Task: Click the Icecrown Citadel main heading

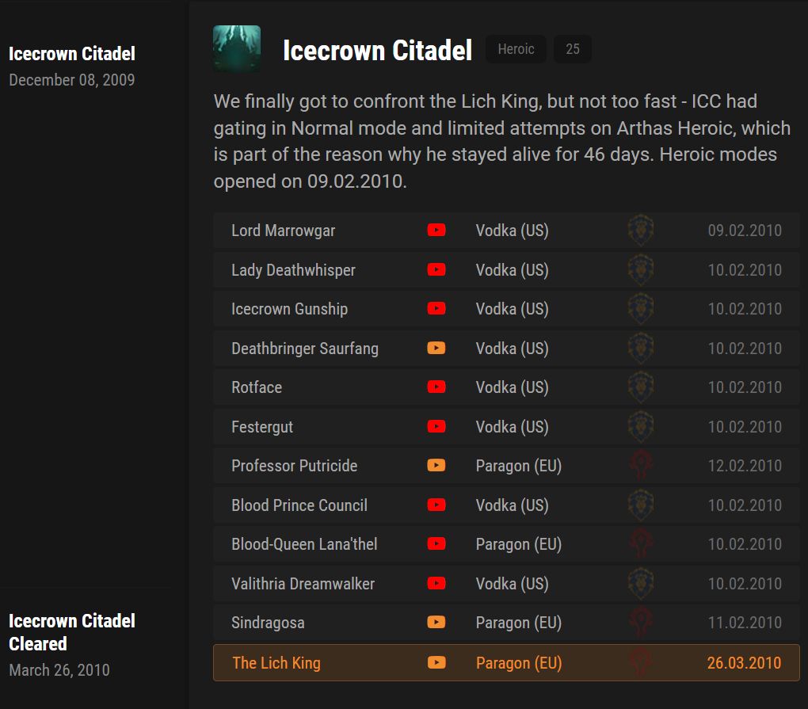Action: click(x=377, y=51)
